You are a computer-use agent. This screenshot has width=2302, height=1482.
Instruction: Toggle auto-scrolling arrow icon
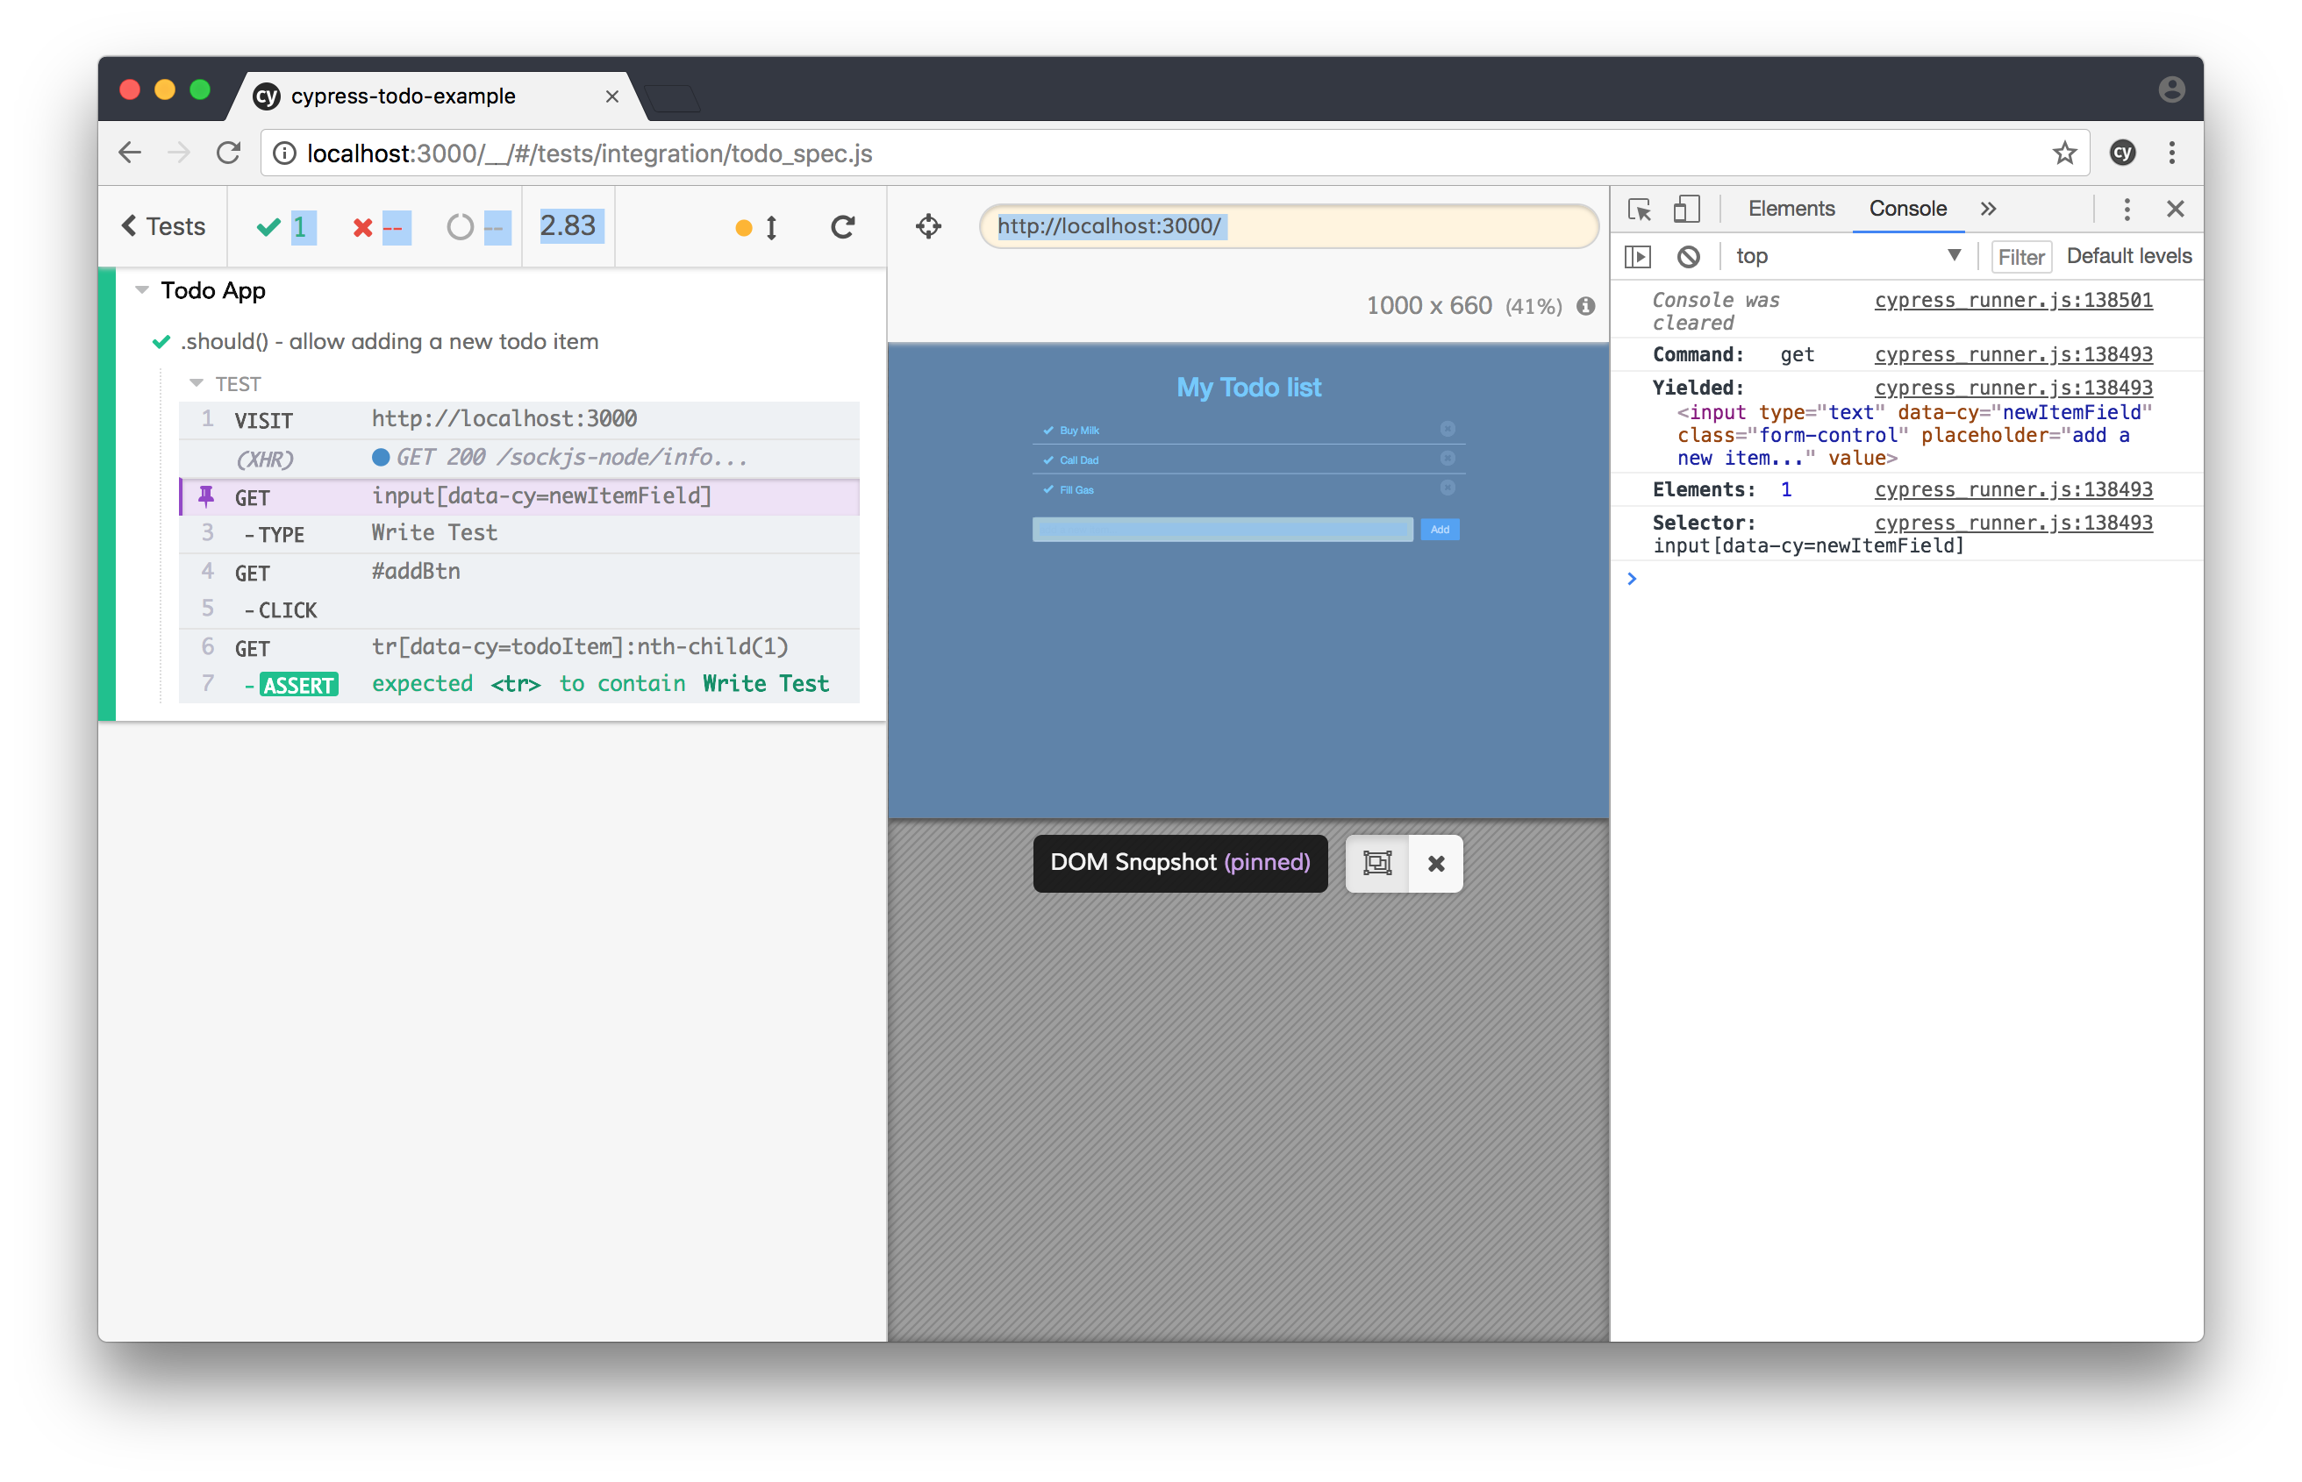(770, 227)
